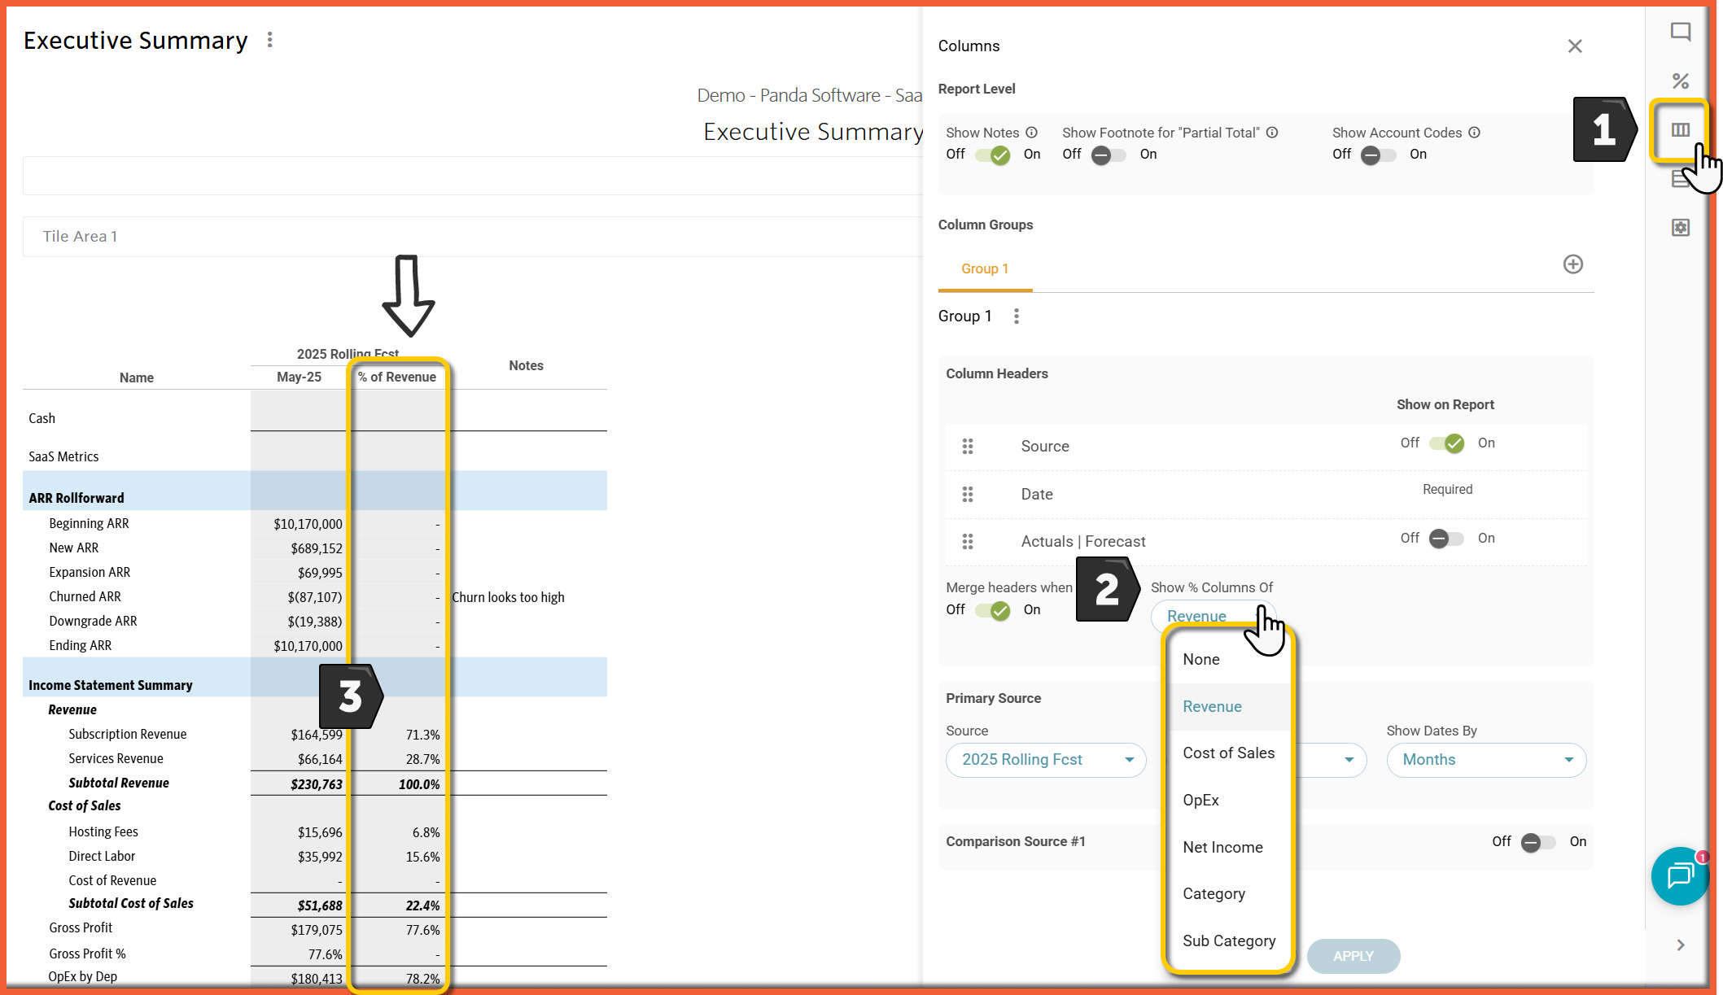Open Executive Summary three-dot menu
The width and height of the screenshot is (1723, 995).
[x=269, y=40]
